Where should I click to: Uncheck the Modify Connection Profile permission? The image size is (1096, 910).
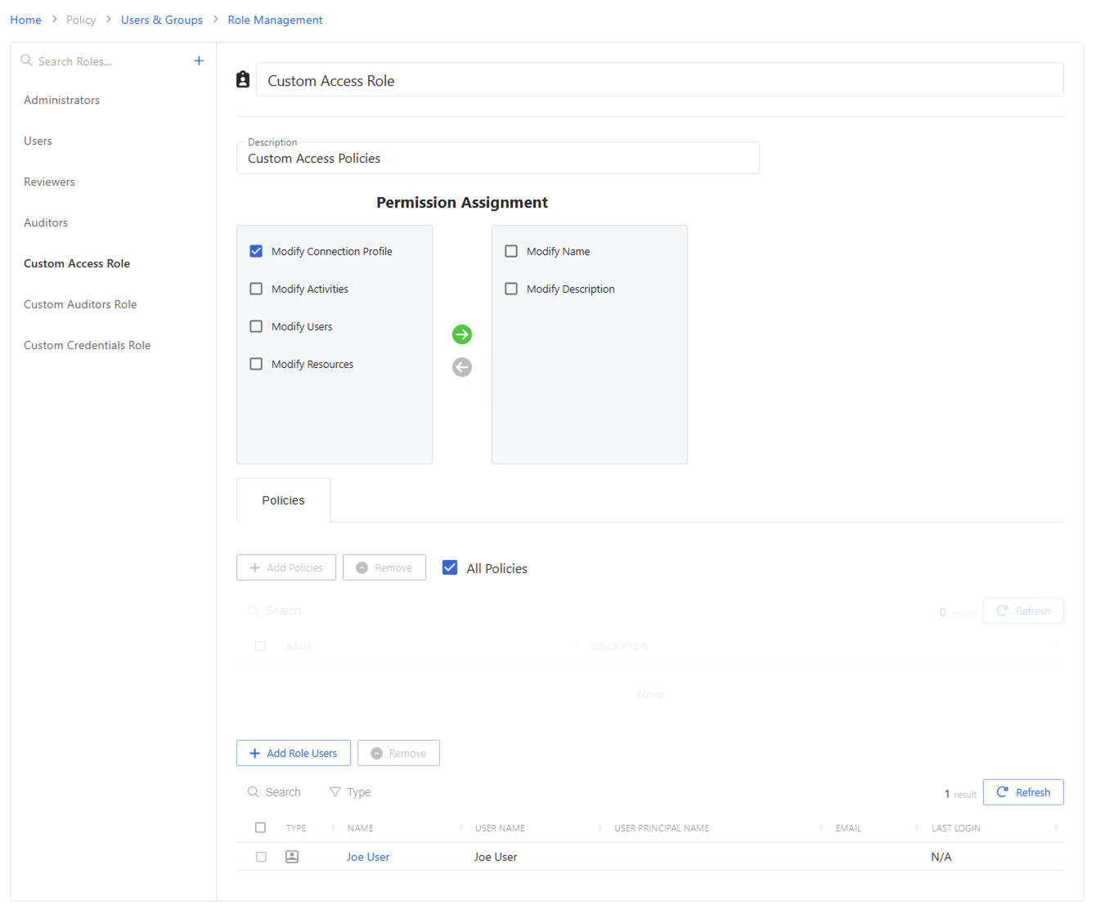coord(256,251)
